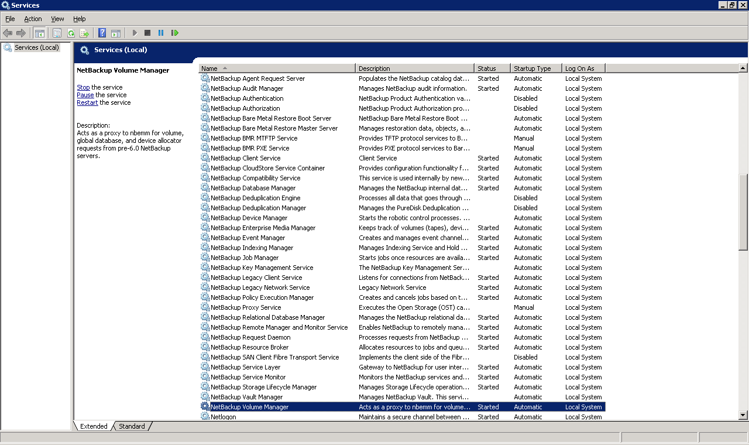Click gear icon of NetBackup Client Service
Screen dimensions: 749x445
(x=205, y=158)
